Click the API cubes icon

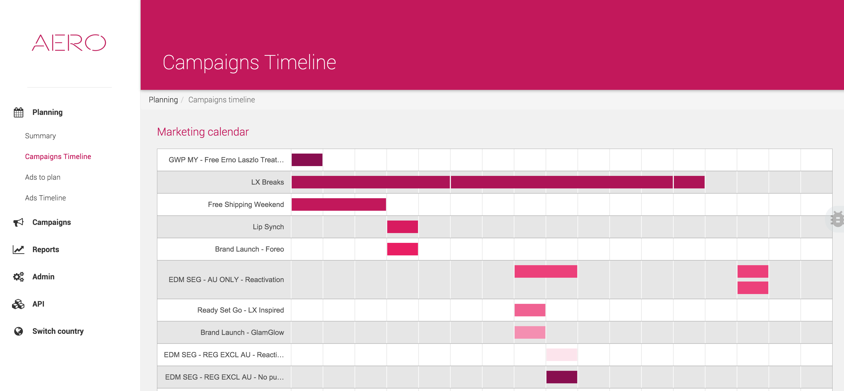18,304
